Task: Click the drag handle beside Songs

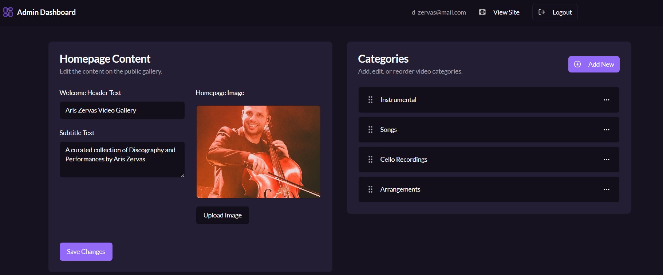Action: coord(370,130)
